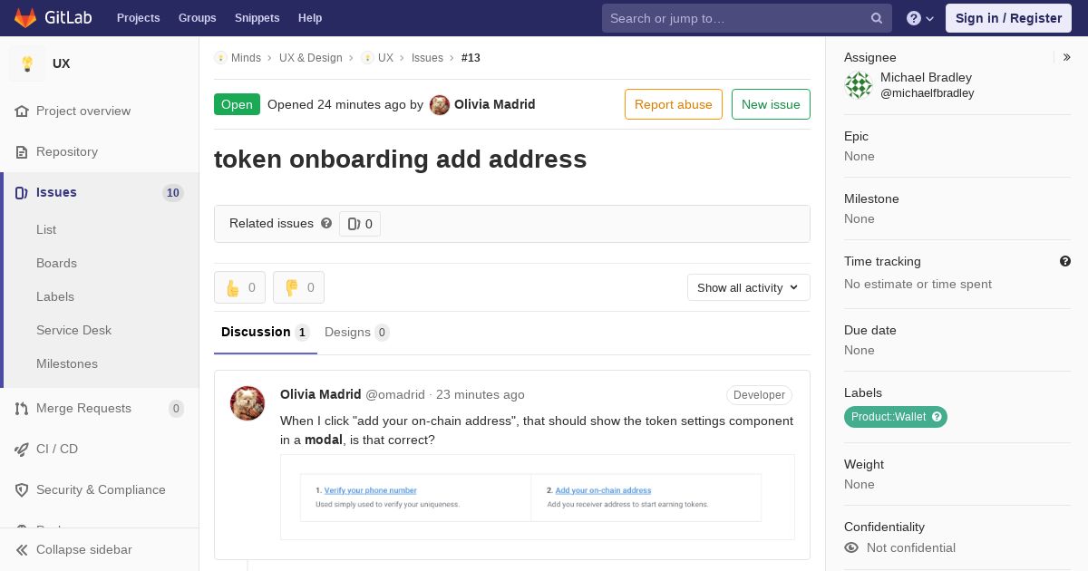Click the Time tracking help icon

[1065, 261]
